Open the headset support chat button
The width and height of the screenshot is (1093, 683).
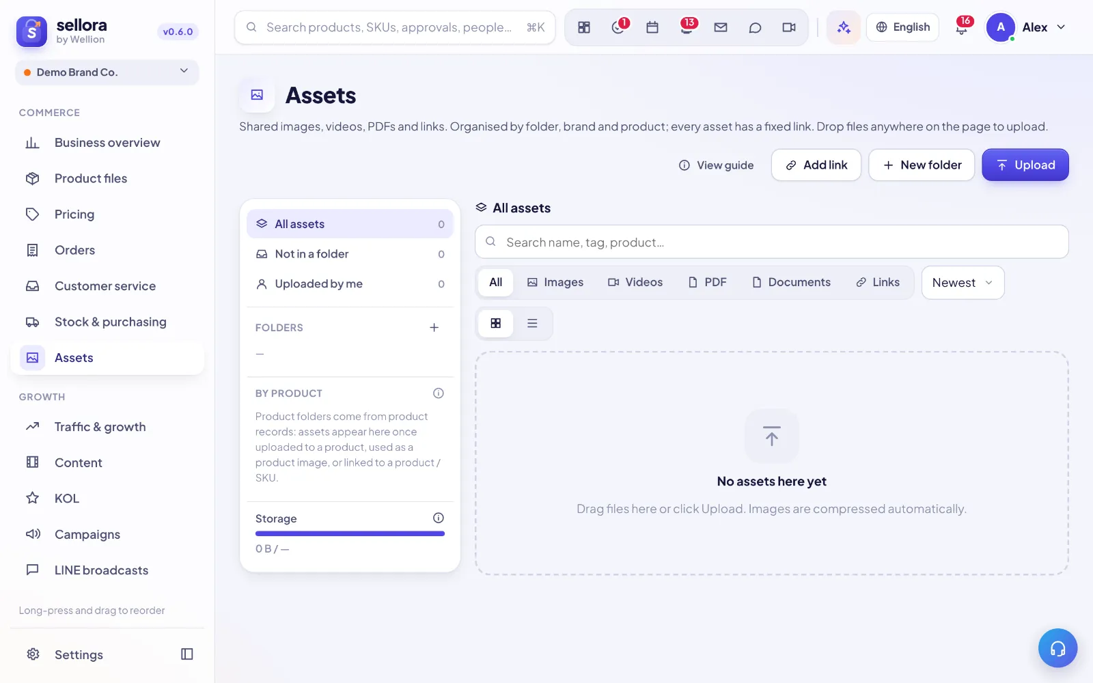[x=1057, y=648]
